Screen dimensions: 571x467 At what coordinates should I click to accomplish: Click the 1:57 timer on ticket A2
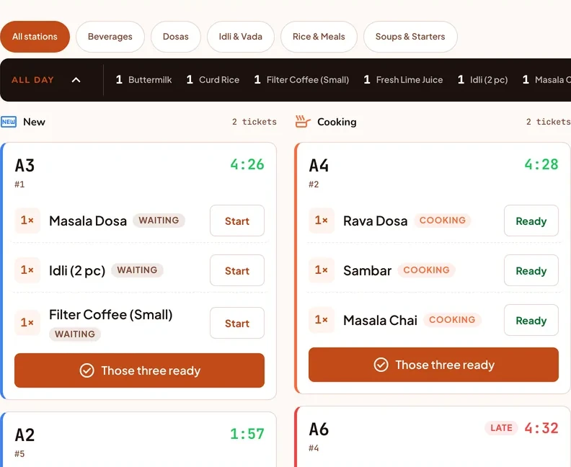[x=247, y=434]
